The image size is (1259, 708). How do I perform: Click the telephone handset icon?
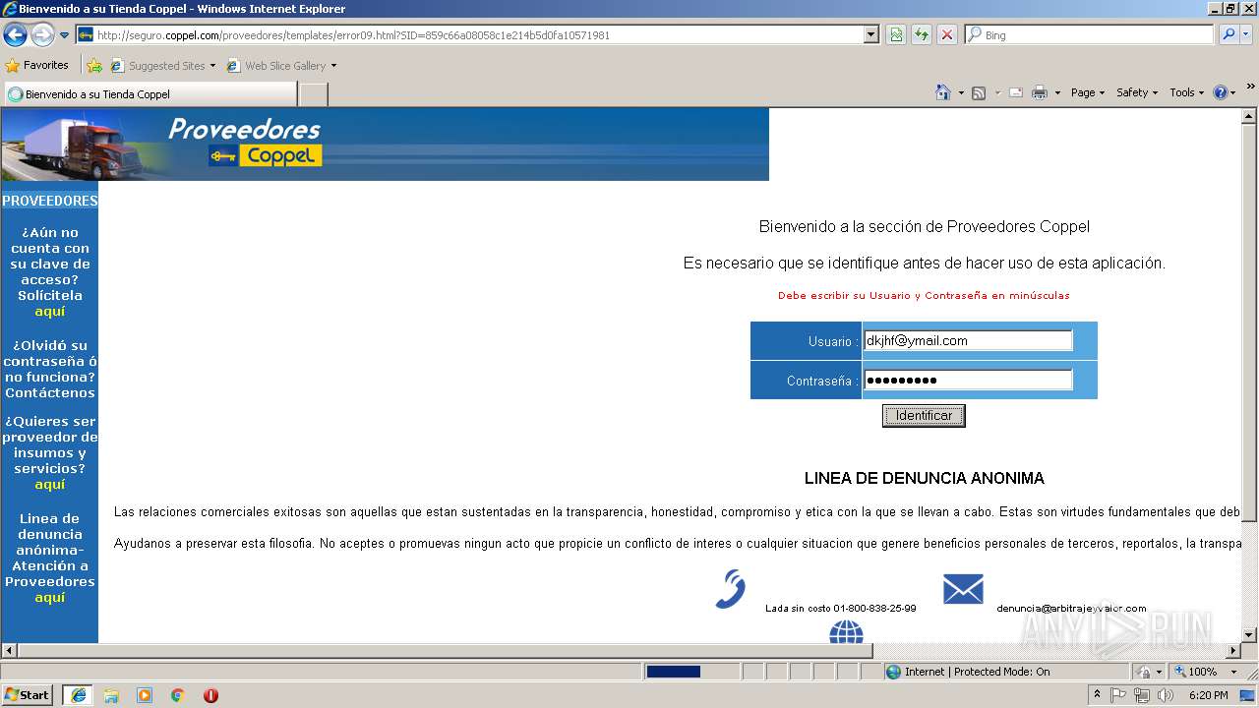[x=730, y=588]
